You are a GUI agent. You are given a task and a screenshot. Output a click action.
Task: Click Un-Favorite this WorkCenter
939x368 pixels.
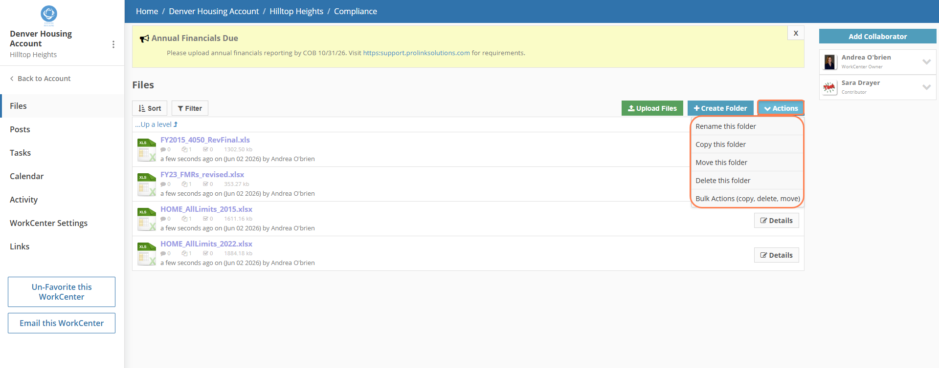pyautogui.click(x=62, y=292)
